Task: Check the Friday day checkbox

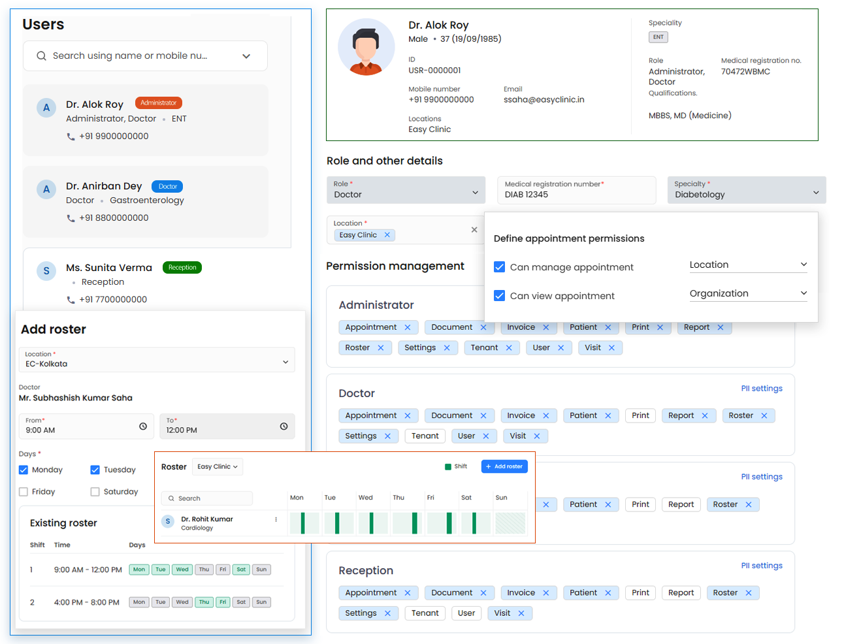Action: point(24,492)
